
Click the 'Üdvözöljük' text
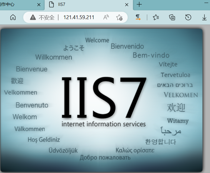pos(63,150)
